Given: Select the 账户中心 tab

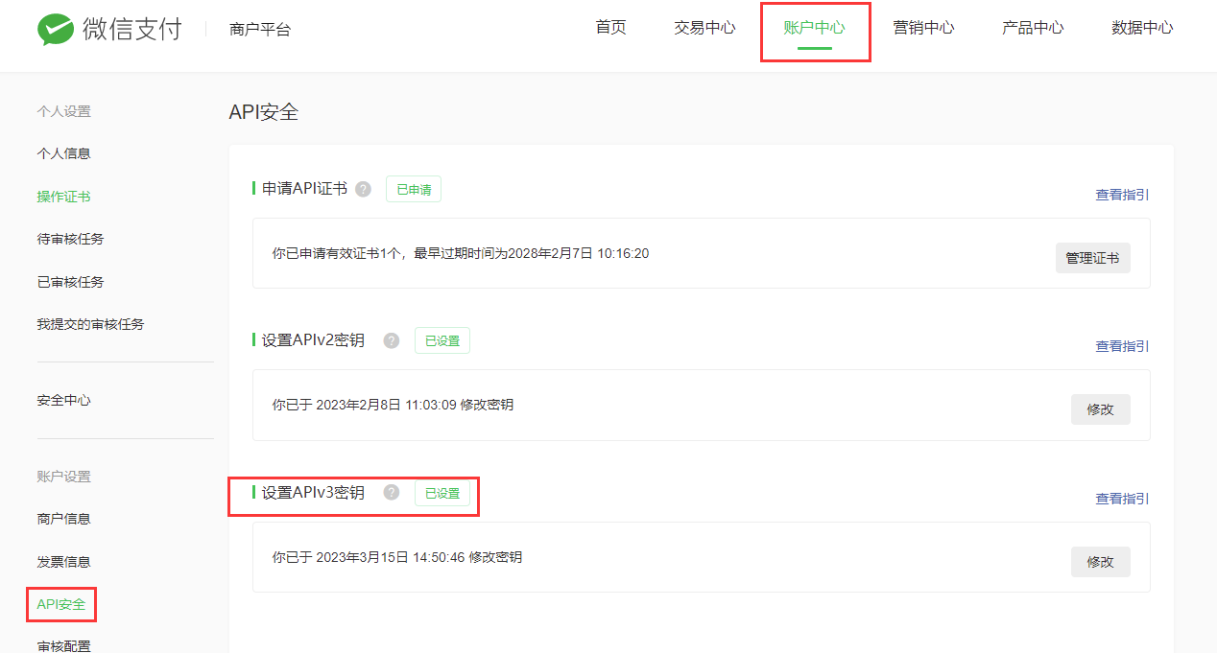Looking at the screenshot, I should point(814,28).
